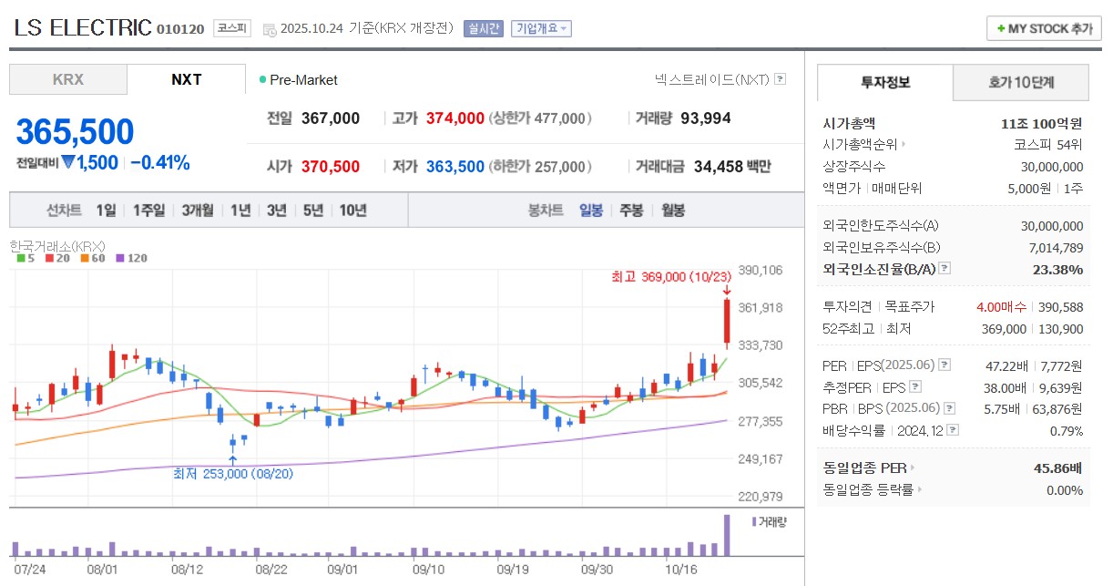Open the BPS(2025.06) help icon
The image size is (1113, 586).
950,407
